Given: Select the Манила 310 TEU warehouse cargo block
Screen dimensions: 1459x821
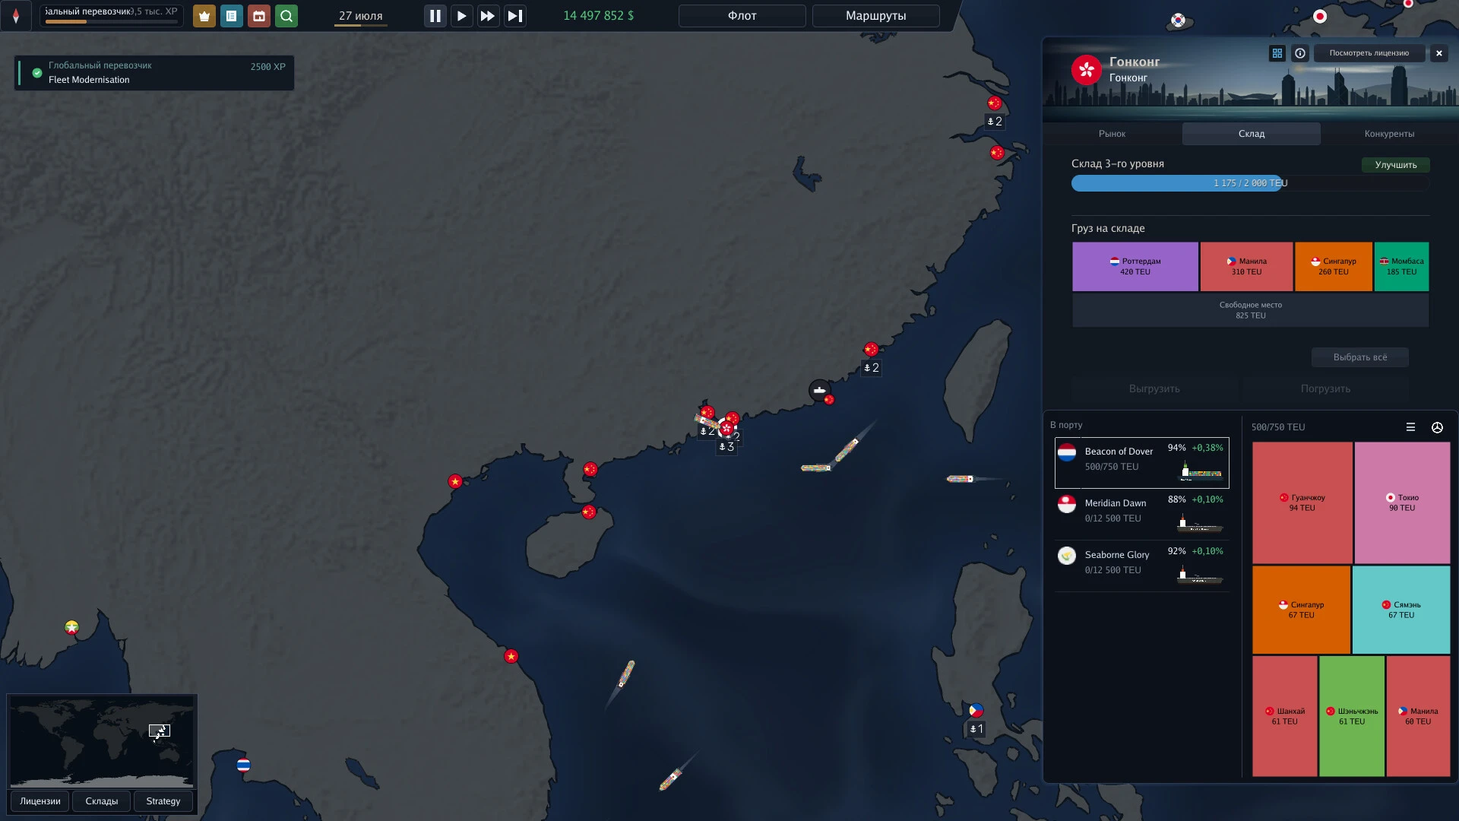Looking at the screenshot, I should [1246, 267].
